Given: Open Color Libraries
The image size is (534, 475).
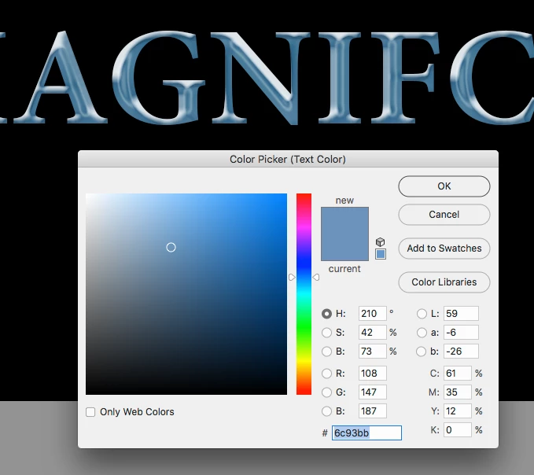Looking at the screenshot, I should (x=444, y=282).
